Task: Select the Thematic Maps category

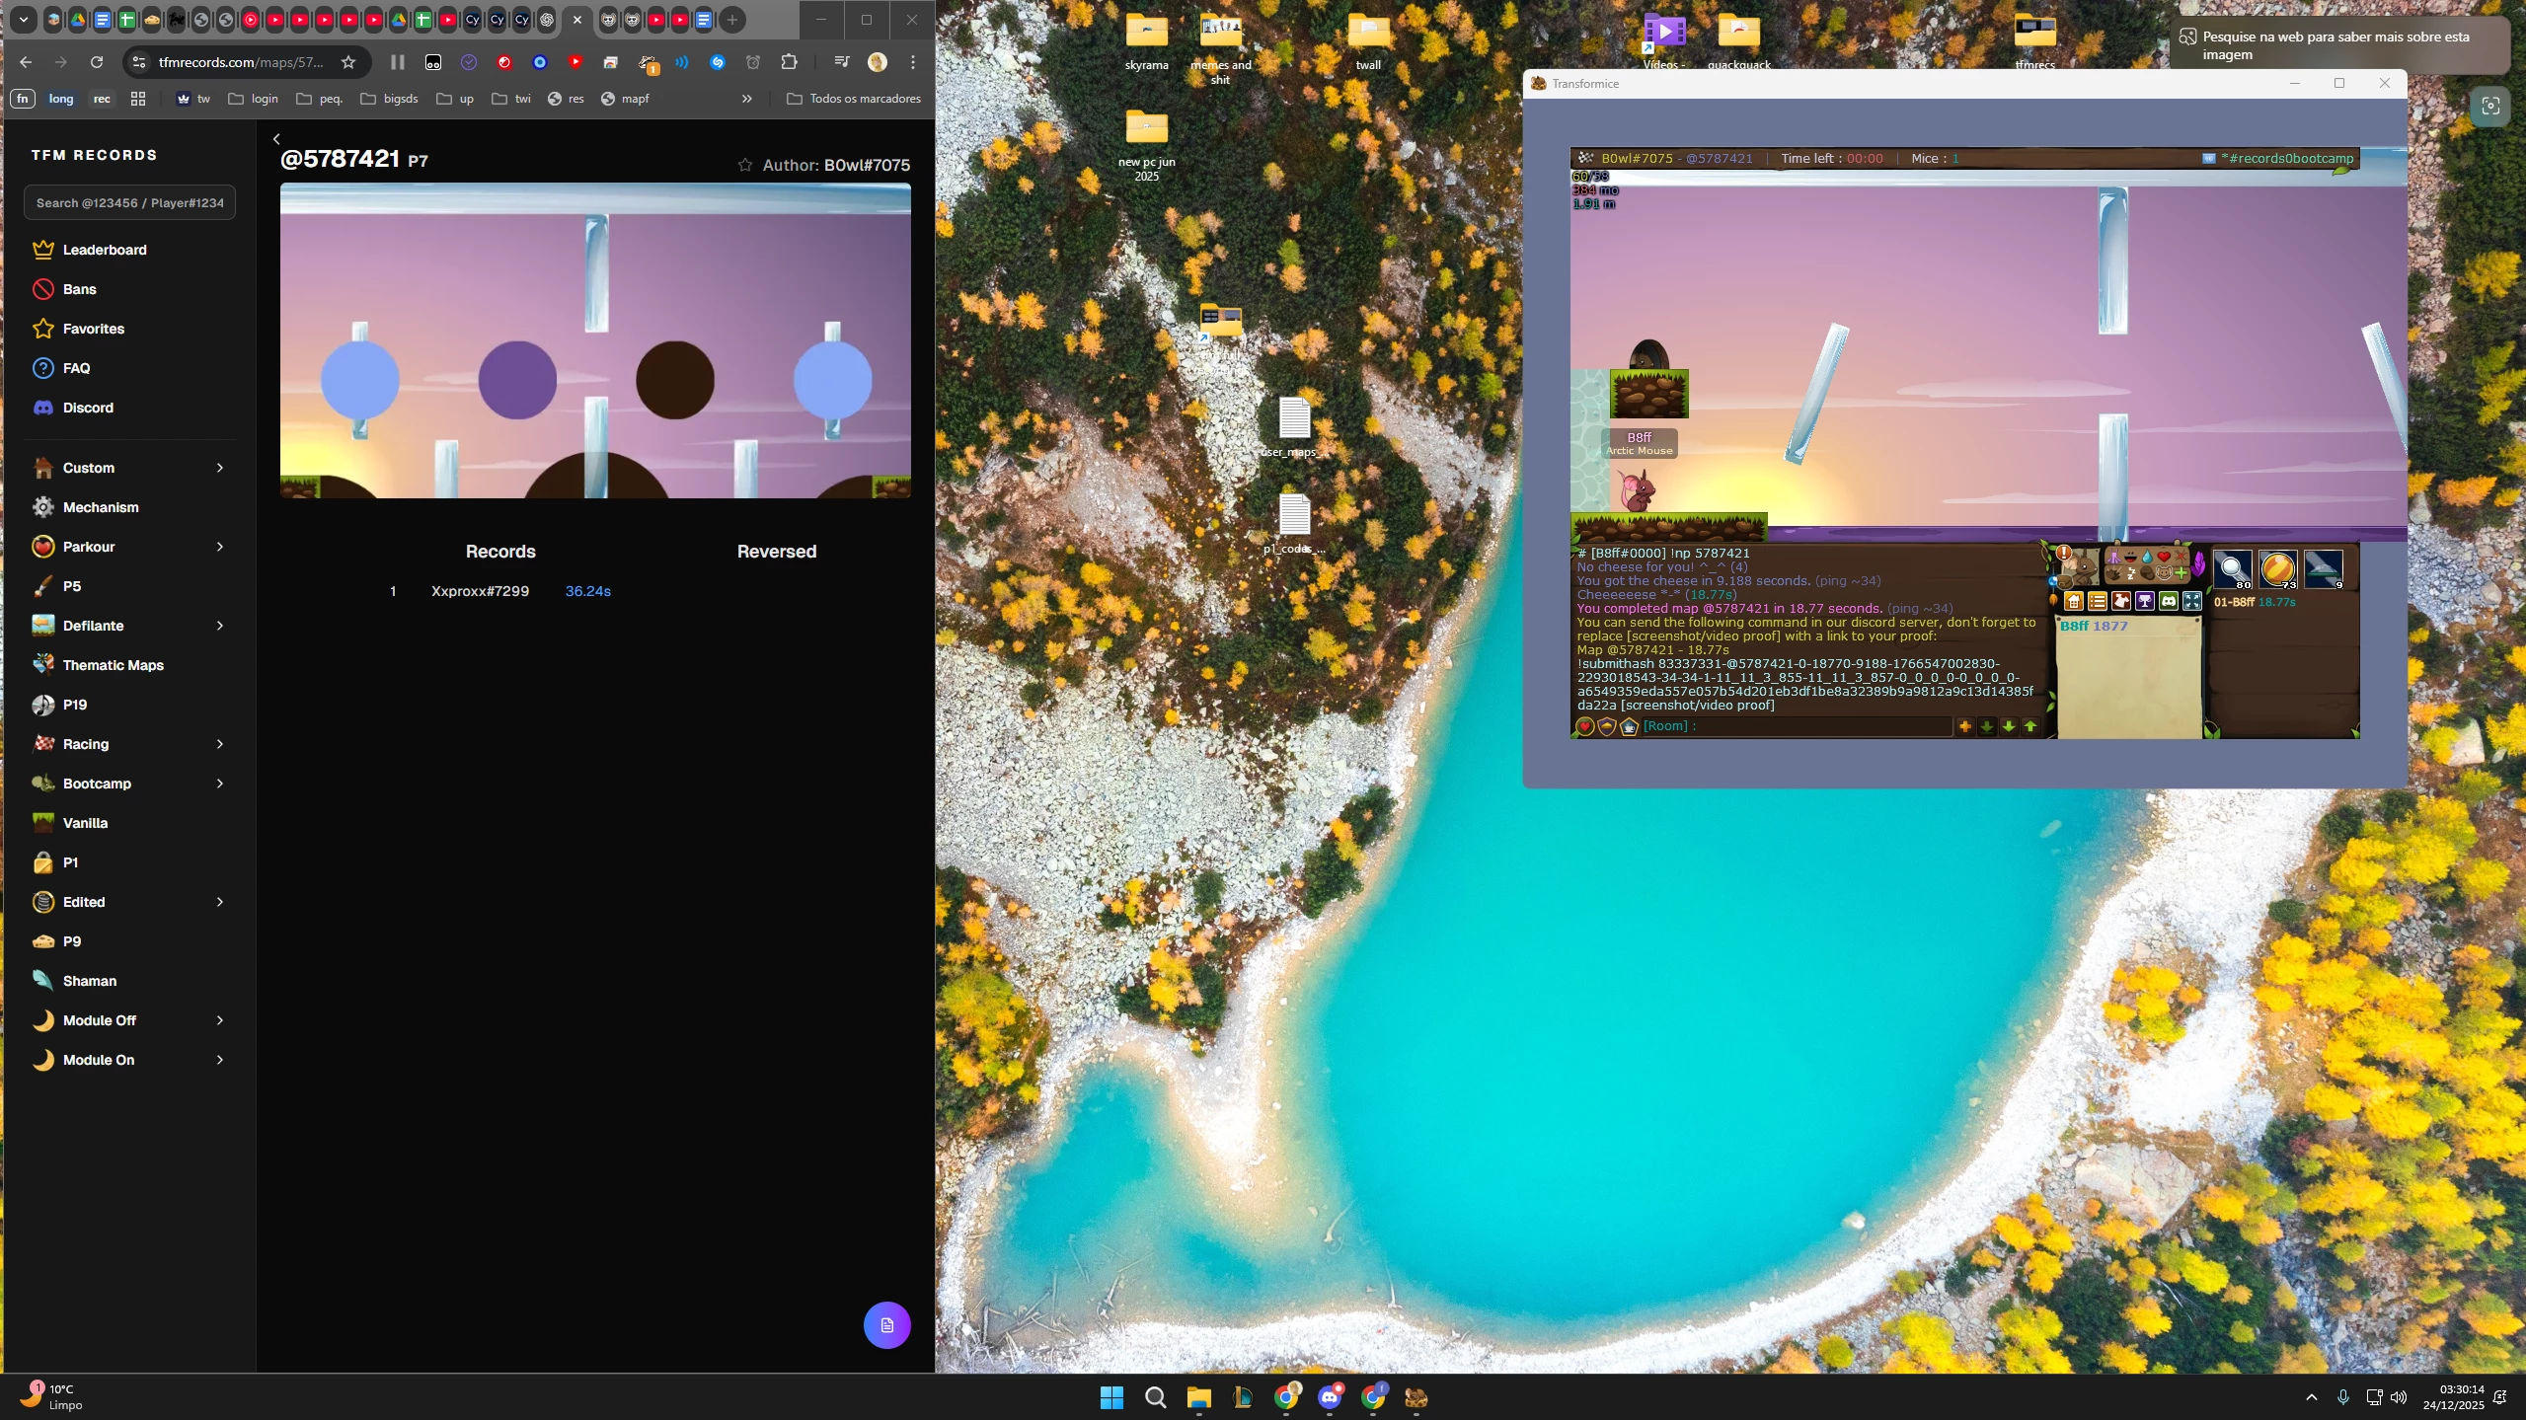Action: pyautogui.click(x=129, y=665)
